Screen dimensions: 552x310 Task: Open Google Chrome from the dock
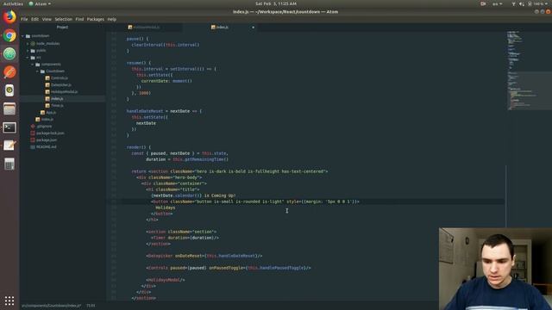[9, 35]
